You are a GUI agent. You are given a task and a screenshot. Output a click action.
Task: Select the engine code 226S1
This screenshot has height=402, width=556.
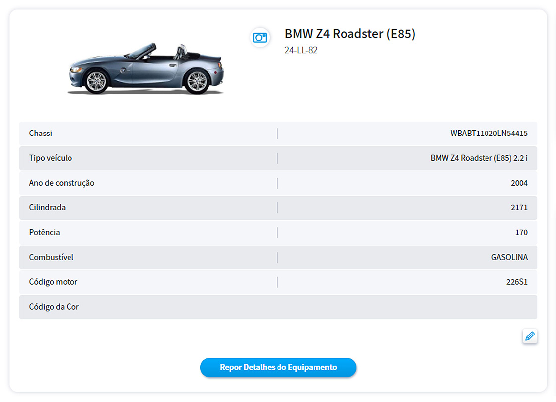click(x=516, y=282)
